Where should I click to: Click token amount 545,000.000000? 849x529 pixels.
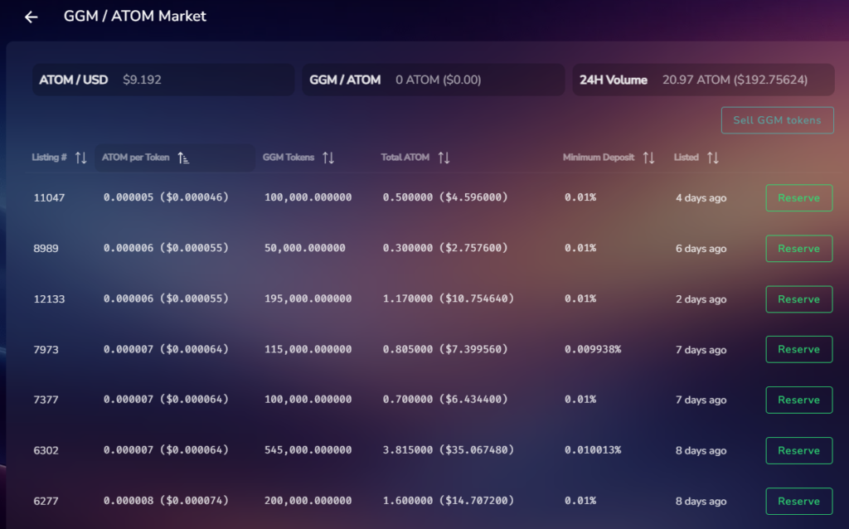click(x=308, y=450)
